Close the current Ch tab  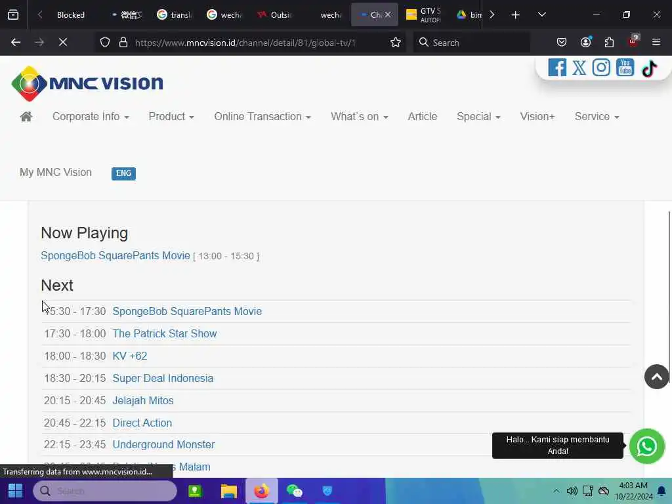tap(388, 15)
